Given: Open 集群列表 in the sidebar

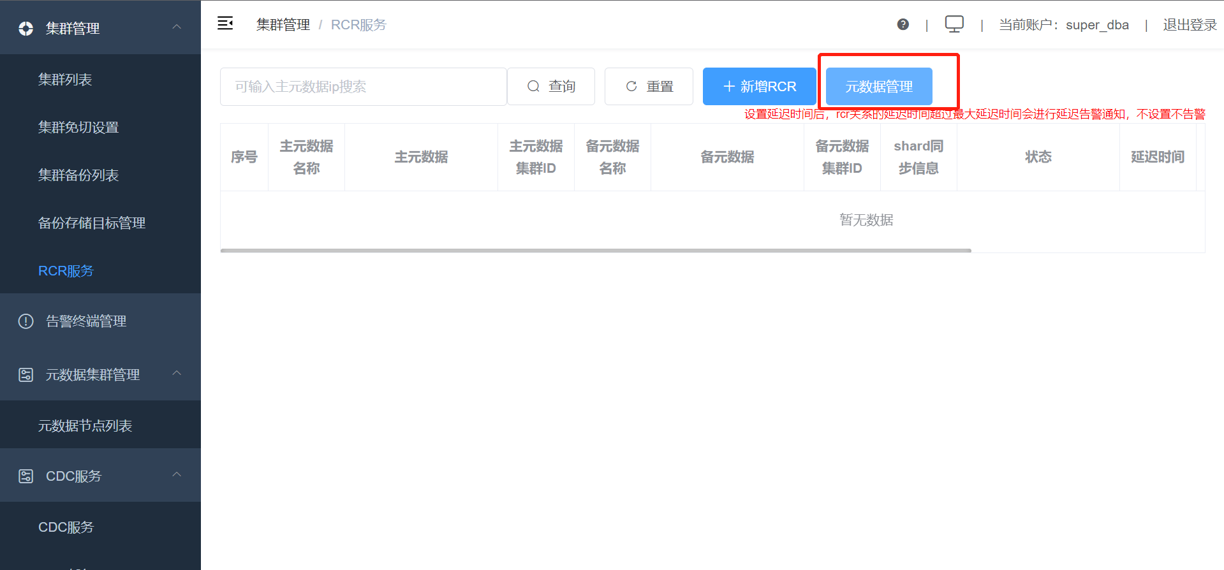Looking at the screenshot, I should [x=65, y=80].
